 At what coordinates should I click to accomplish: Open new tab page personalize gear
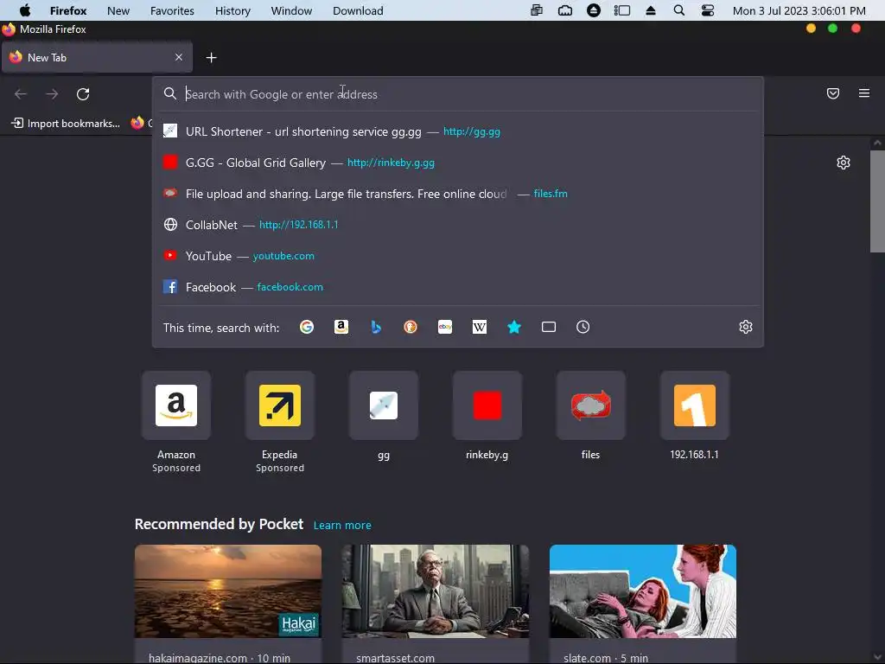click(x=844, y=163)
